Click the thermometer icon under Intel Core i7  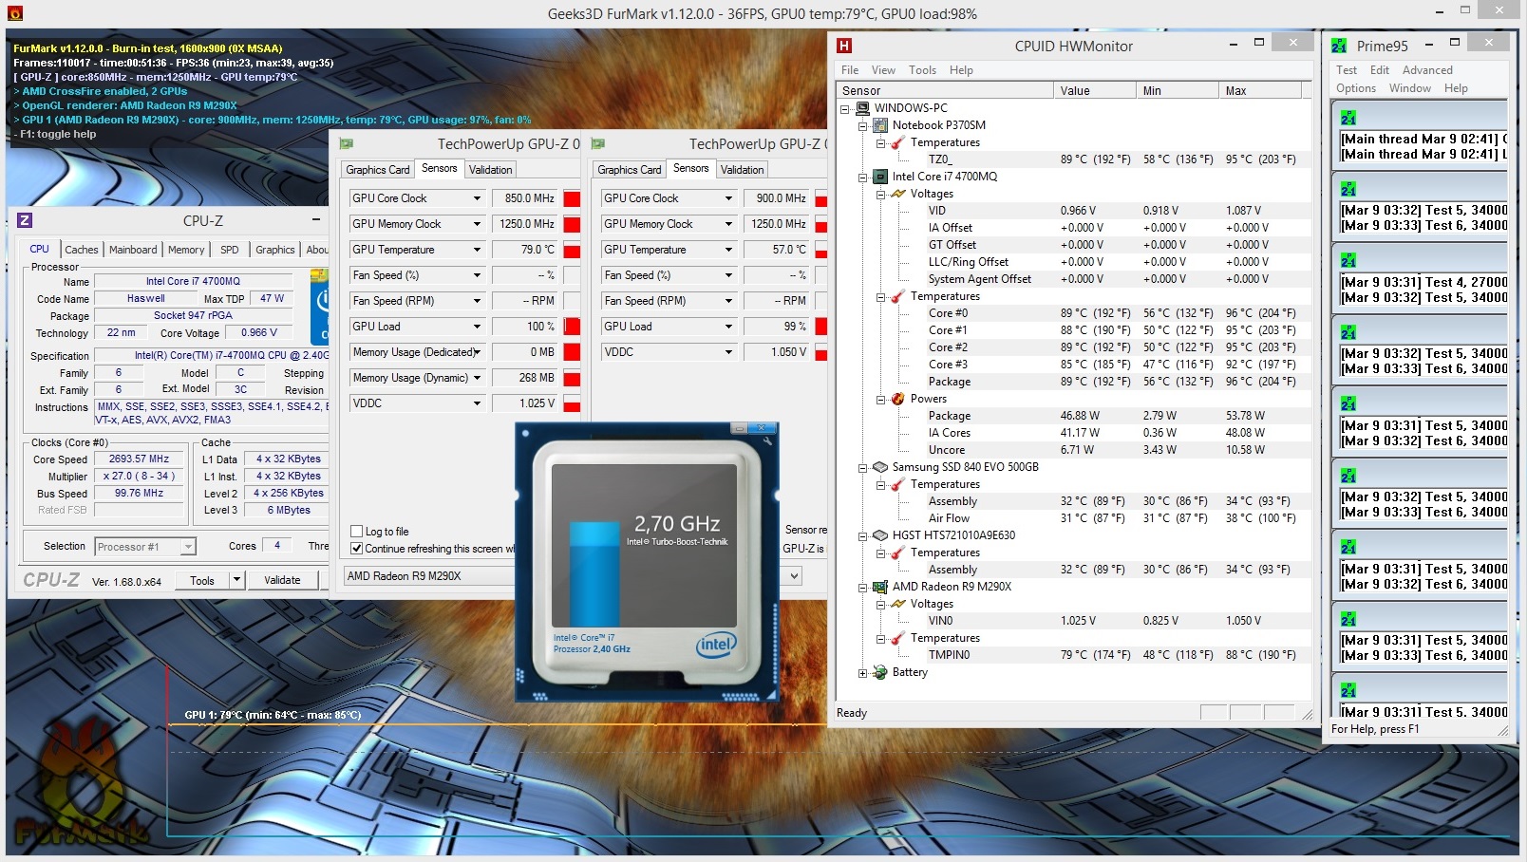pos(898,296)
